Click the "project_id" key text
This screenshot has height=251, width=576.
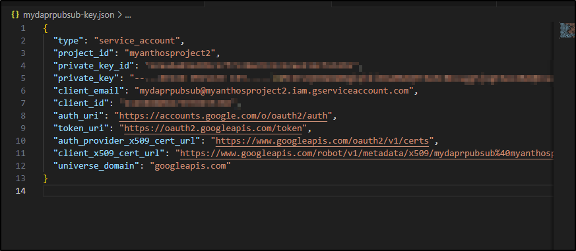point(84,53)
